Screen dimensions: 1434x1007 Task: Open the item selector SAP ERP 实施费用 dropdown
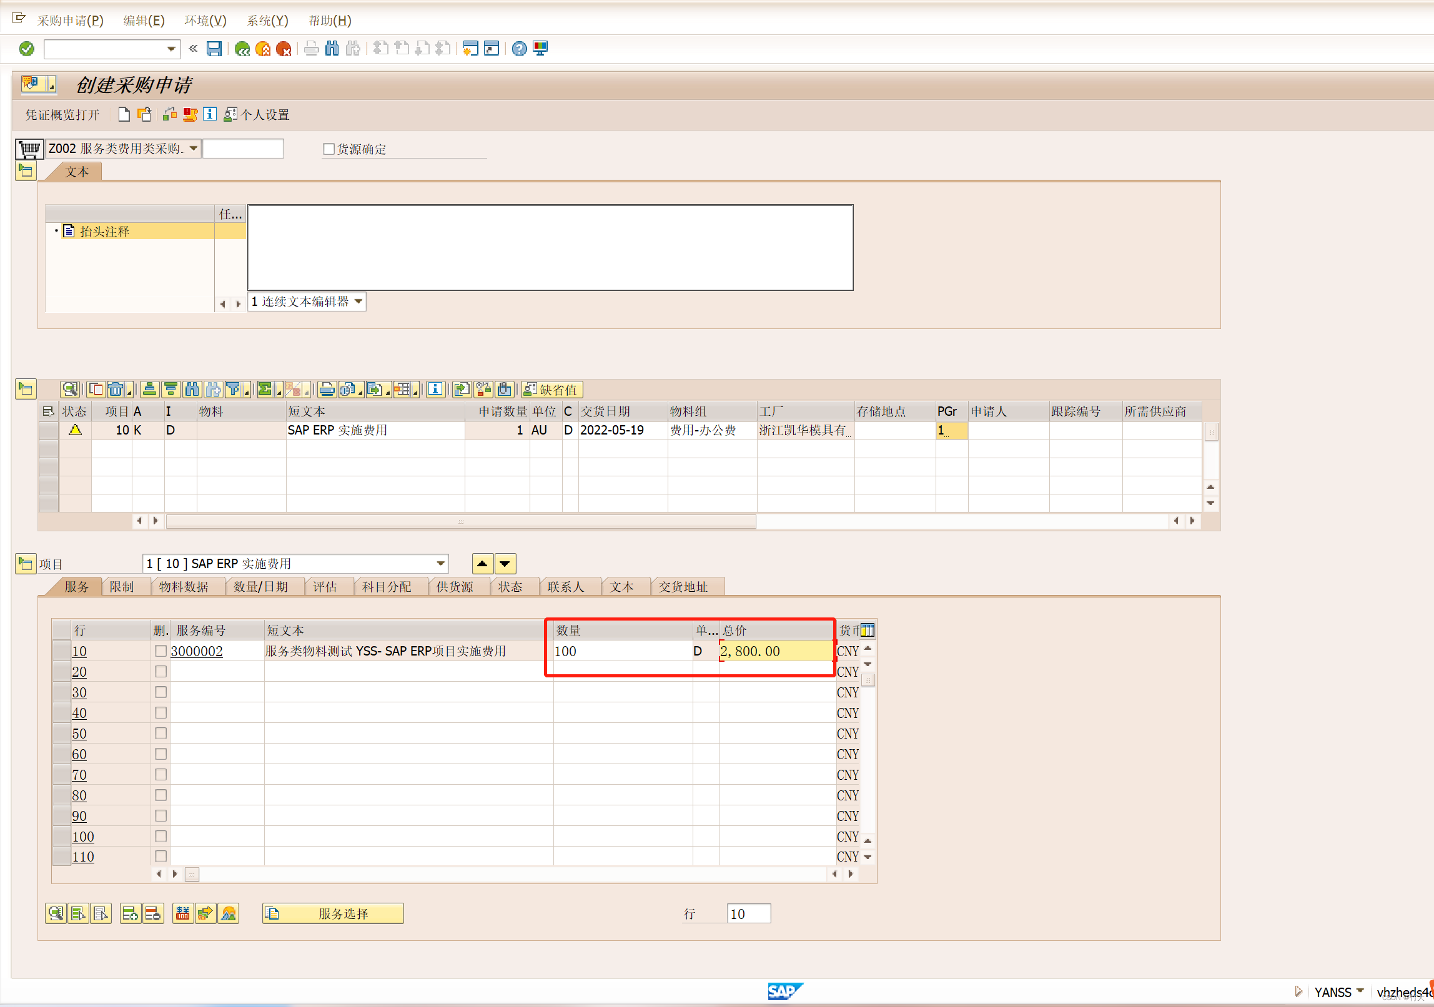(x=441, y=563)
